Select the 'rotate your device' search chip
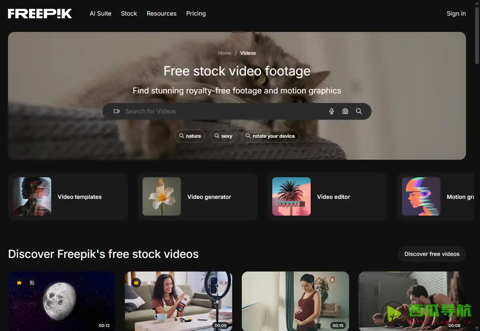Image resolution: width=480 pixels, height=331 pixels. [270, 136]
